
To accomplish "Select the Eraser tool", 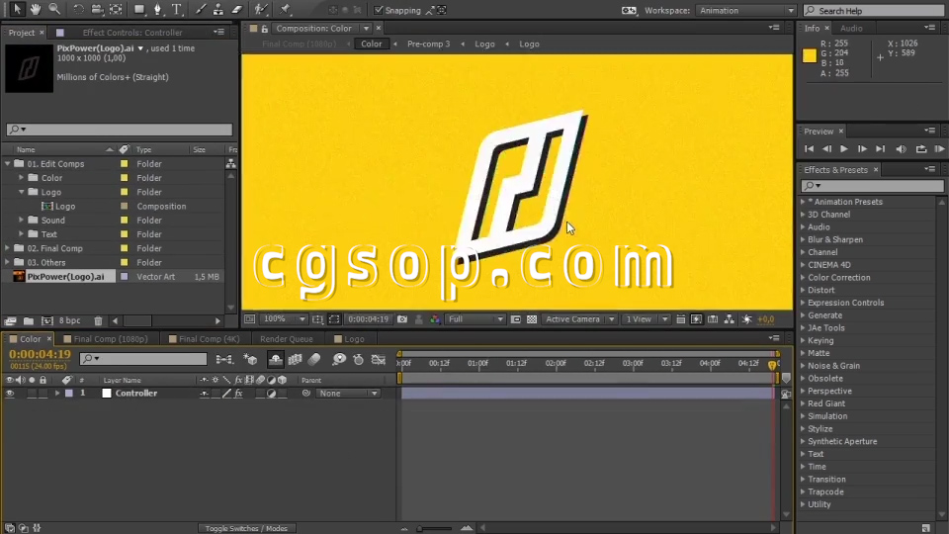I will 237,10.
